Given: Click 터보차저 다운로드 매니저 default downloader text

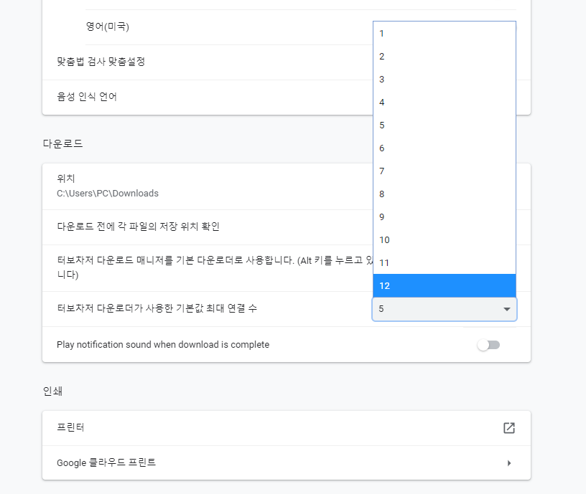Looking at the screenshot, I should (x=215, y=267).
